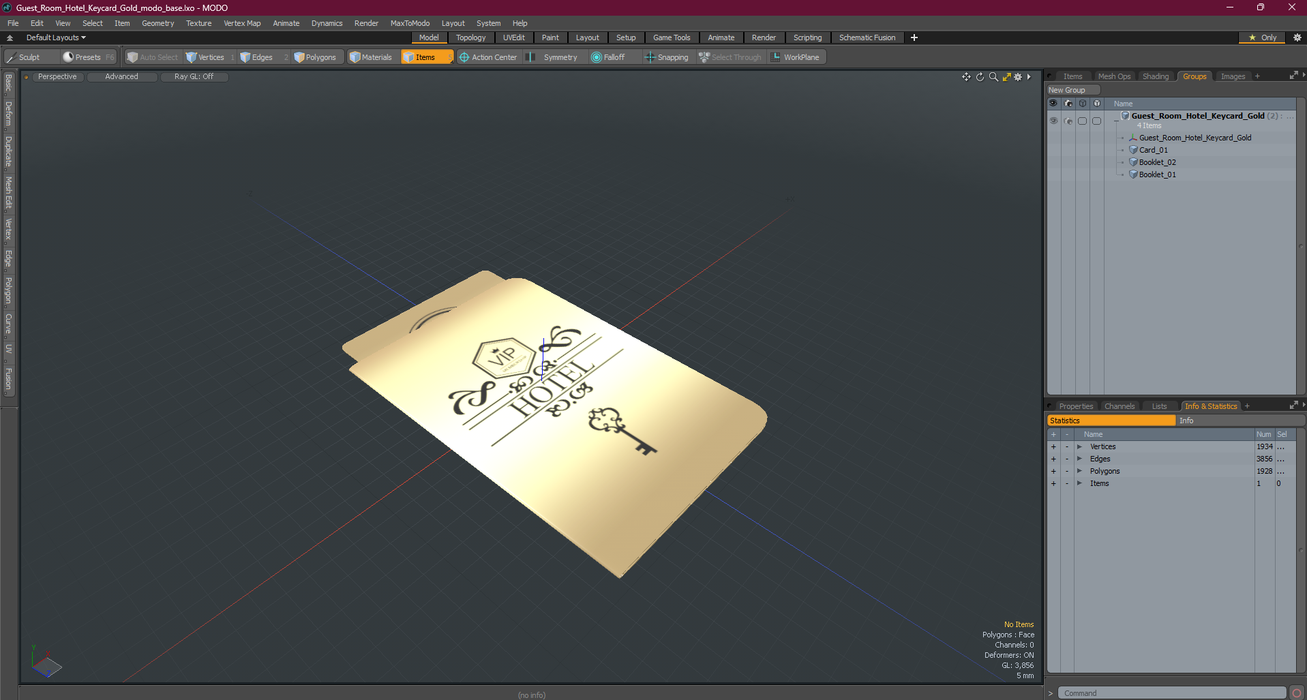This screenshot has width=1307, height=700.
Task: Open the WorkPlane options
Action: (x=796, y=57)
